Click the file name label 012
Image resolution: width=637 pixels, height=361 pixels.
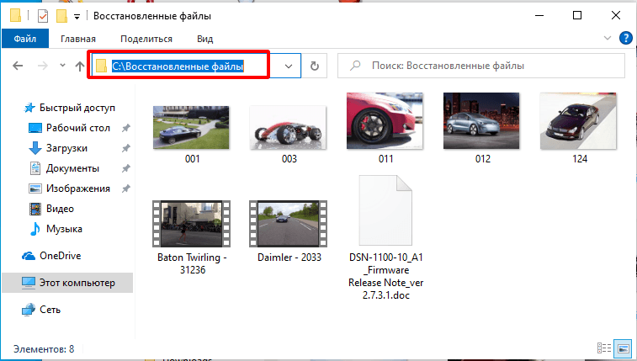click(x=483, y=159)
